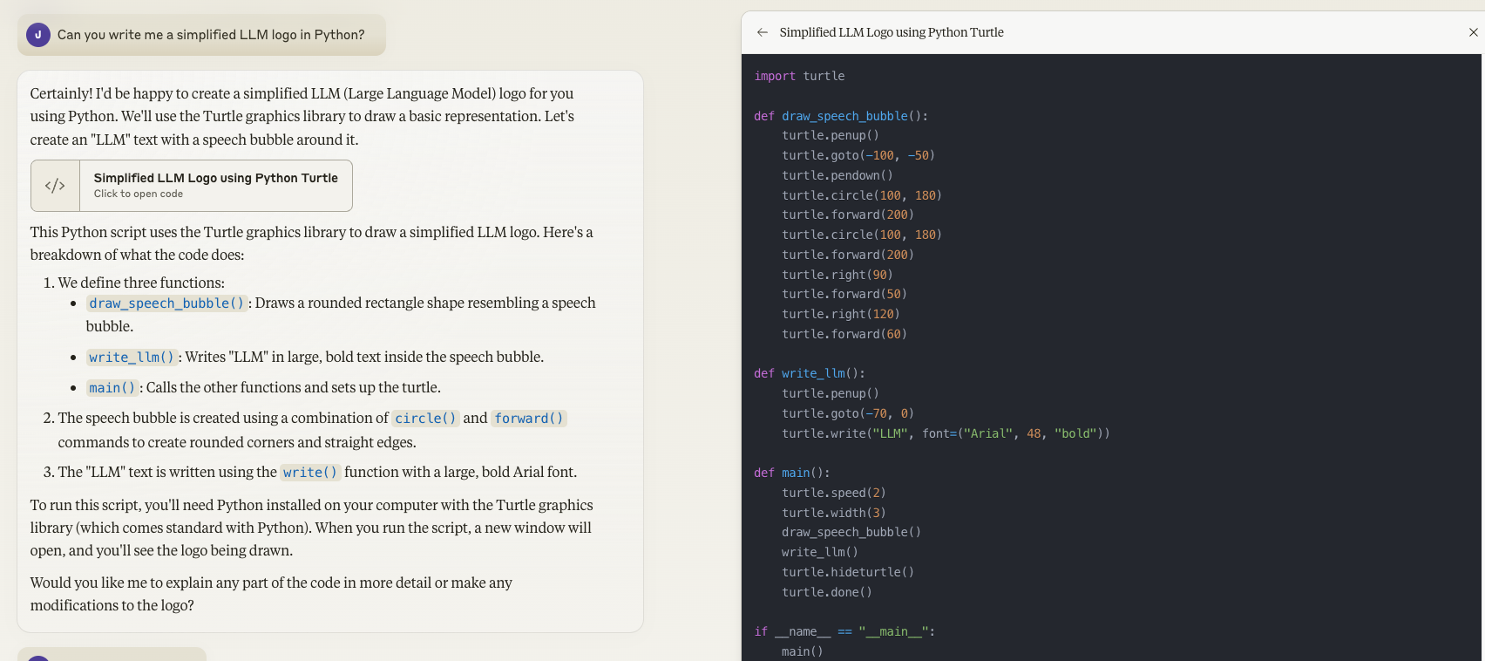Click the write() inline code chip

[309, 473]
